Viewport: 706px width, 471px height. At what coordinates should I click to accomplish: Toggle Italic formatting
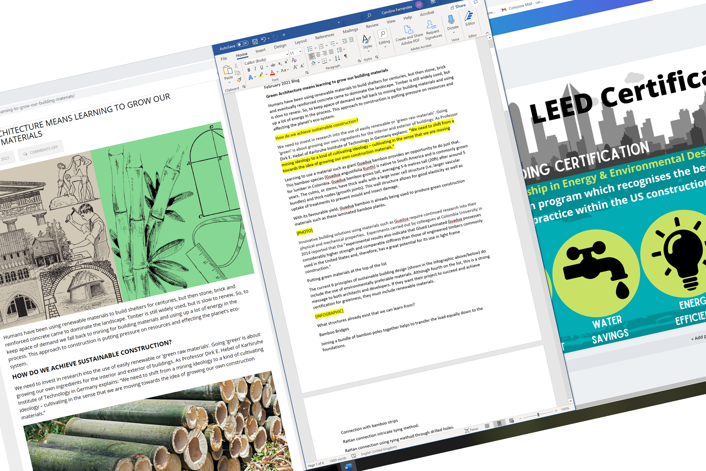click(x=255, y=69)
